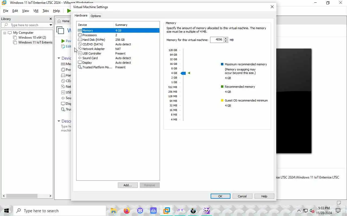Select the Trusted Platform Module icon
The height and width of the screenshot is (216, 347).
coord(80,67)
